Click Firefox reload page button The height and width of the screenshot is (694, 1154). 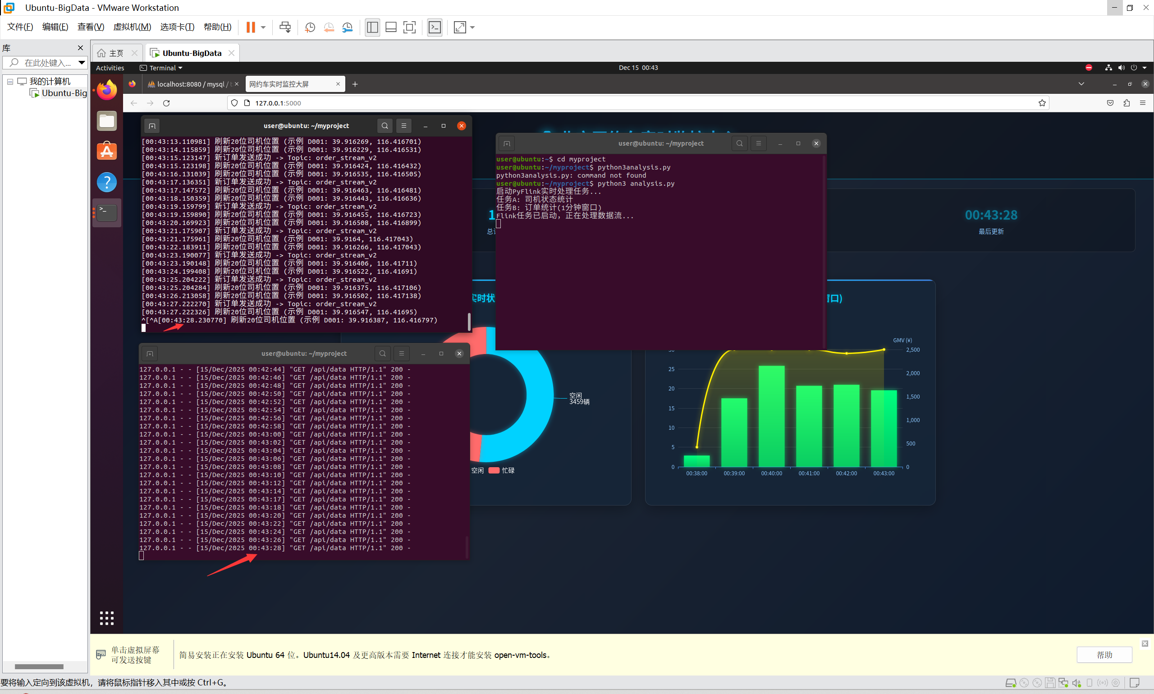pos(166,103)
